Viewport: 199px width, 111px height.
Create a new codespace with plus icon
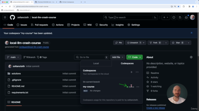click(132, 72)
